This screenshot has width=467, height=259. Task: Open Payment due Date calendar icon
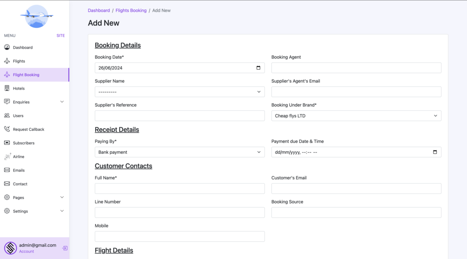click(435, 152)
